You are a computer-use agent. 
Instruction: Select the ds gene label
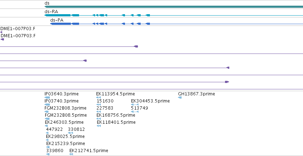[x=47, y=3]
